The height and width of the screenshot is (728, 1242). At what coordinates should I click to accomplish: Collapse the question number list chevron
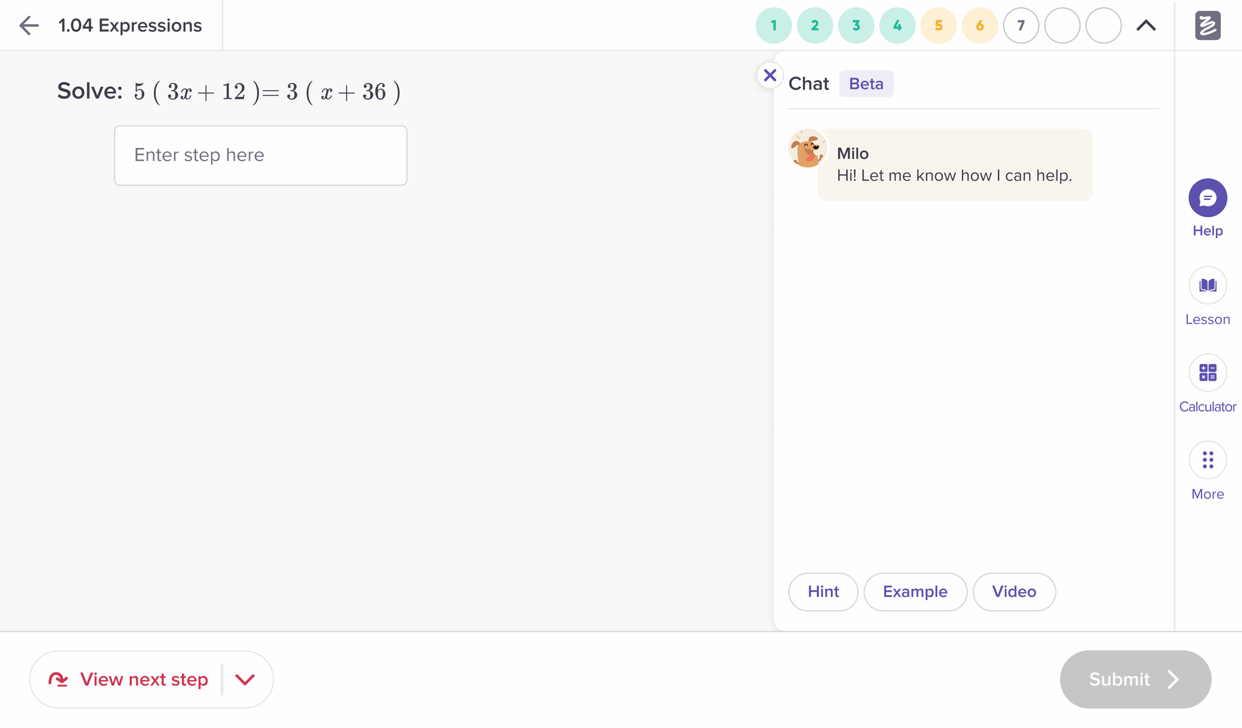coord(1146,25)
